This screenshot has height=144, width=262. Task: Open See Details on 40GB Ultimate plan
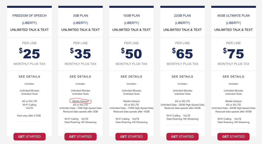(233, 77)
